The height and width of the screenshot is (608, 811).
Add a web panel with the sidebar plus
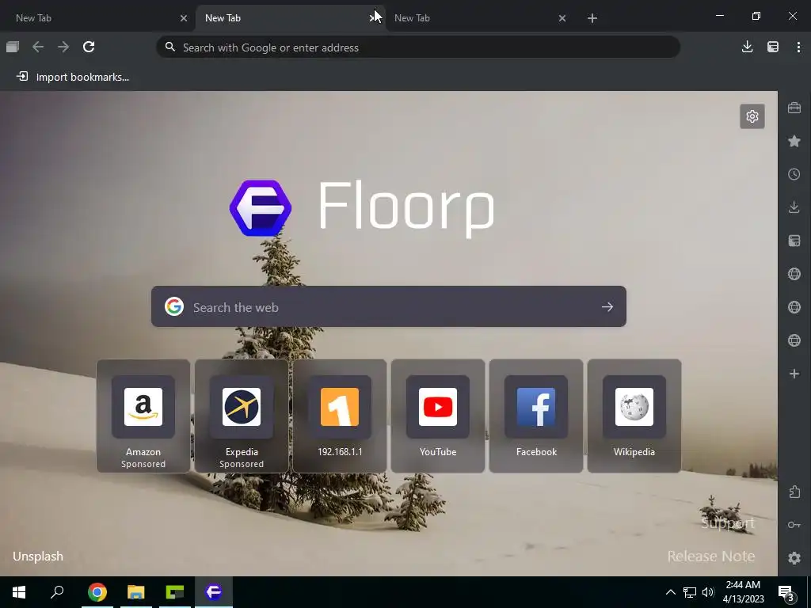coord(794,374)
